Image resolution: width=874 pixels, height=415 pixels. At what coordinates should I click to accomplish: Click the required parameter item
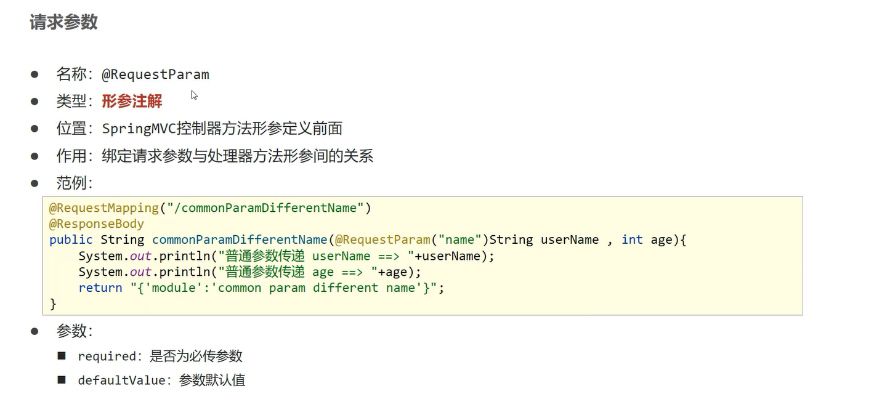(160, 357)
